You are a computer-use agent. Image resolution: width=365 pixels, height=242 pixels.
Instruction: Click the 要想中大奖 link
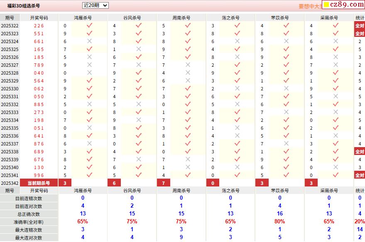click(x=310, y=7)
